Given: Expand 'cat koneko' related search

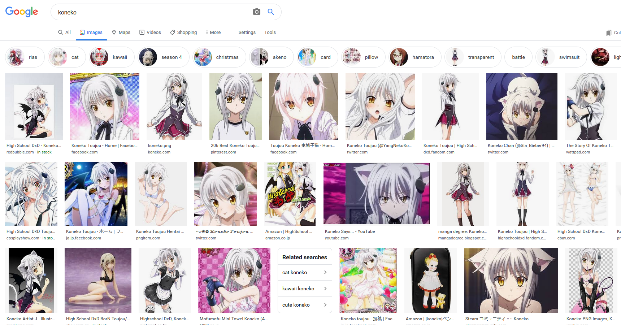Looking at the screenshot, I should coord(305,272).
